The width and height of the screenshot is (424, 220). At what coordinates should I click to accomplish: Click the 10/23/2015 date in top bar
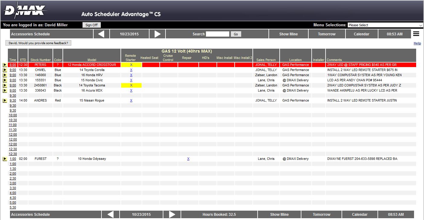click(129, 34)
